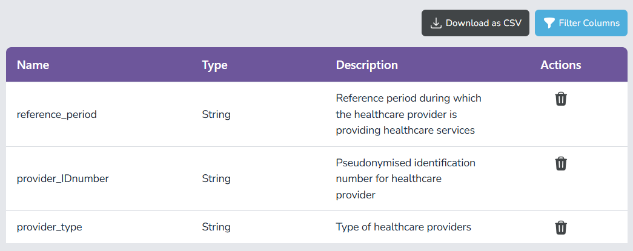Select the Description column header

[x=366, y=65]
